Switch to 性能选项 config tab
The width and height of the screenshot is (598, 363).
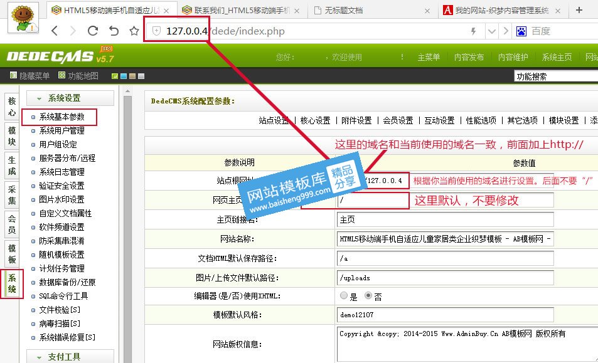point(481,120)
